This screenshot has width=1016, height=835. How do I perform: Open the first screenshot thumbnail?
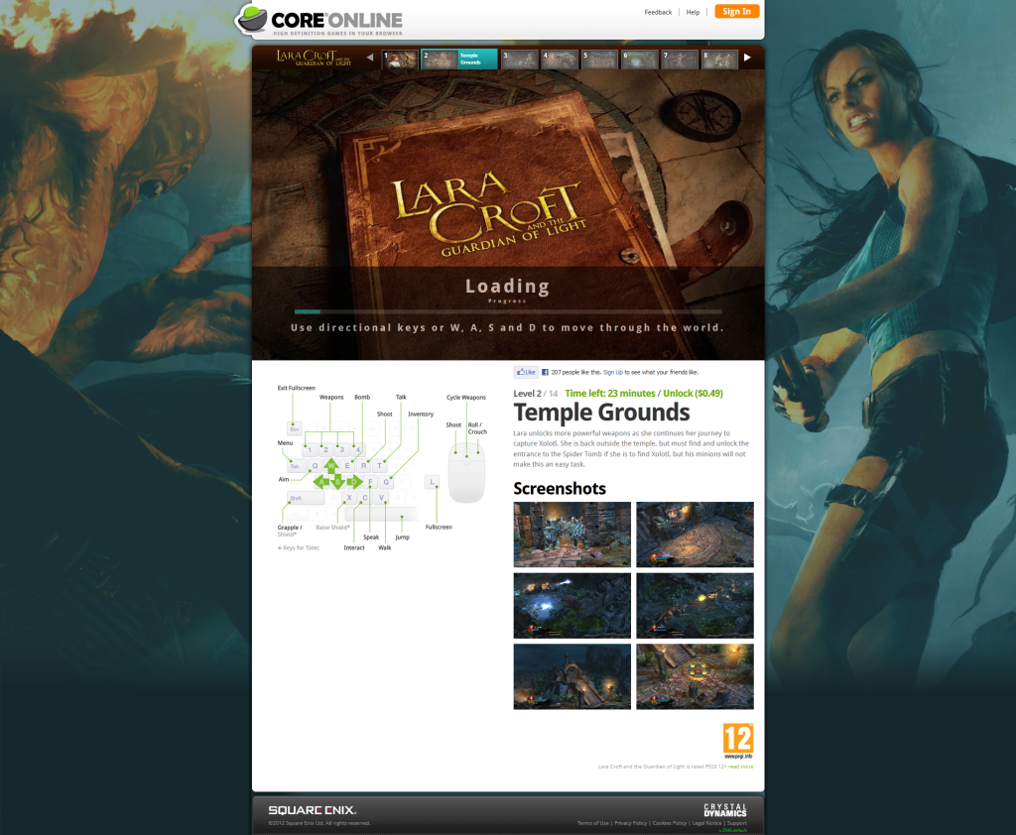click(x=571, y=534)
